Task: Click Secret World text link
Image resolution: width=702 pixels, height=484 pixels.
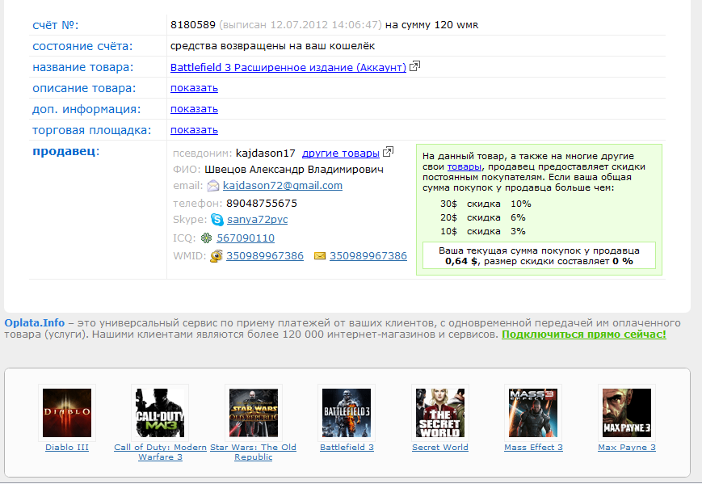Action: (440, 447)
